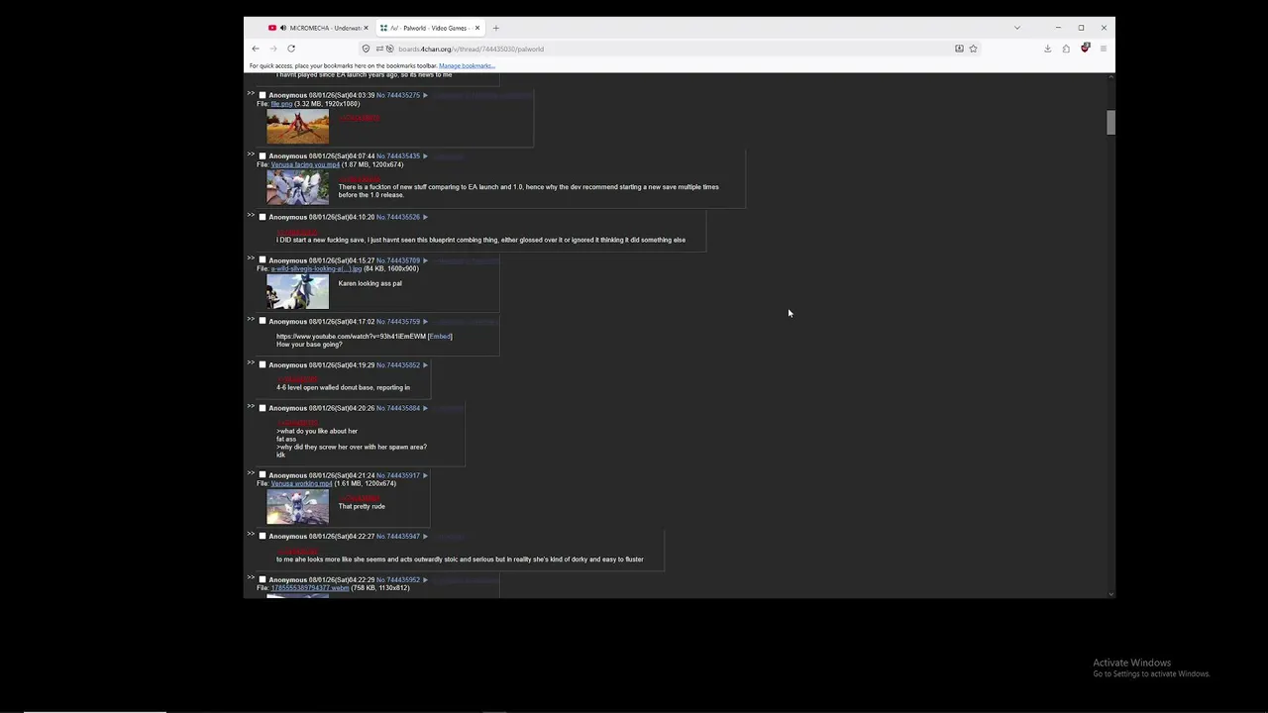Close the MICROMECHA YouTube tab
This screenshot has height=713, width=1268.
366,28
